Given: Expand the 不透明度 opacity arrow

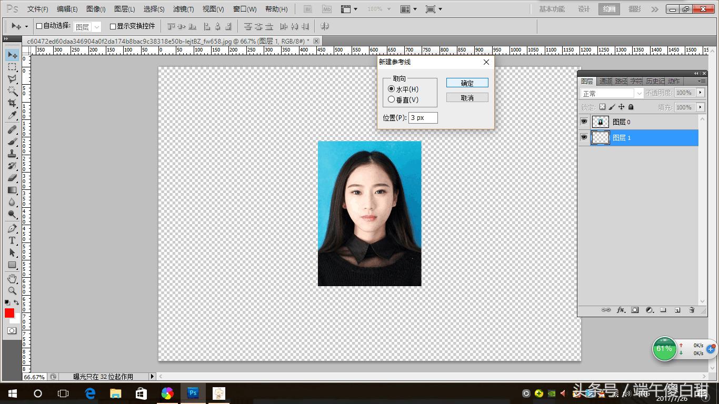Looking at the screenshot, I should click(x=700, y=93).
